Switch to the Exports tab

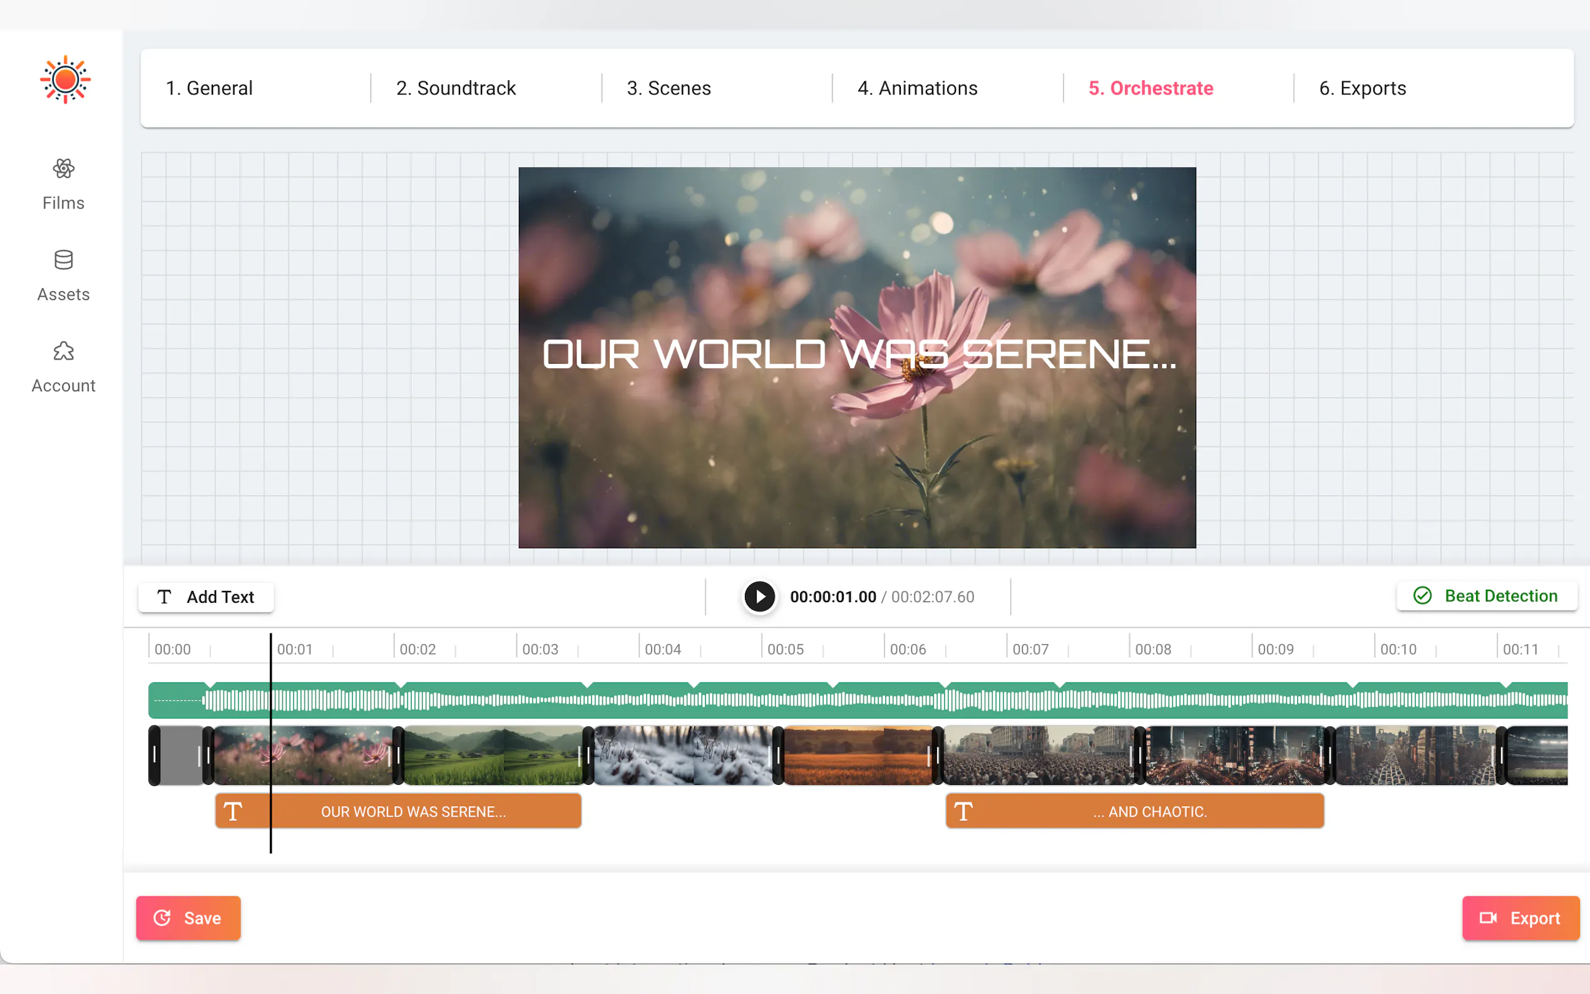point(1362,88)
